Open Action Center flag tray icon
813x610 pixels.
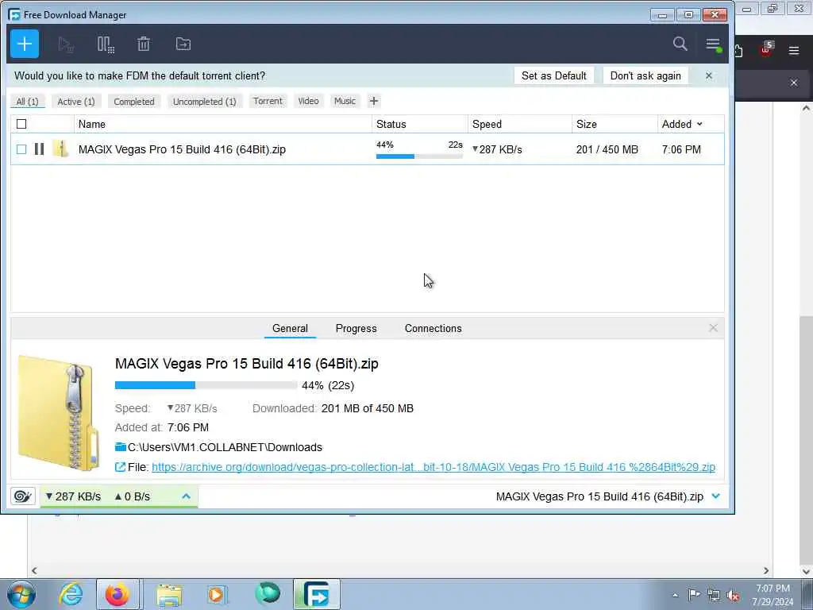click(x=694, y=594)
